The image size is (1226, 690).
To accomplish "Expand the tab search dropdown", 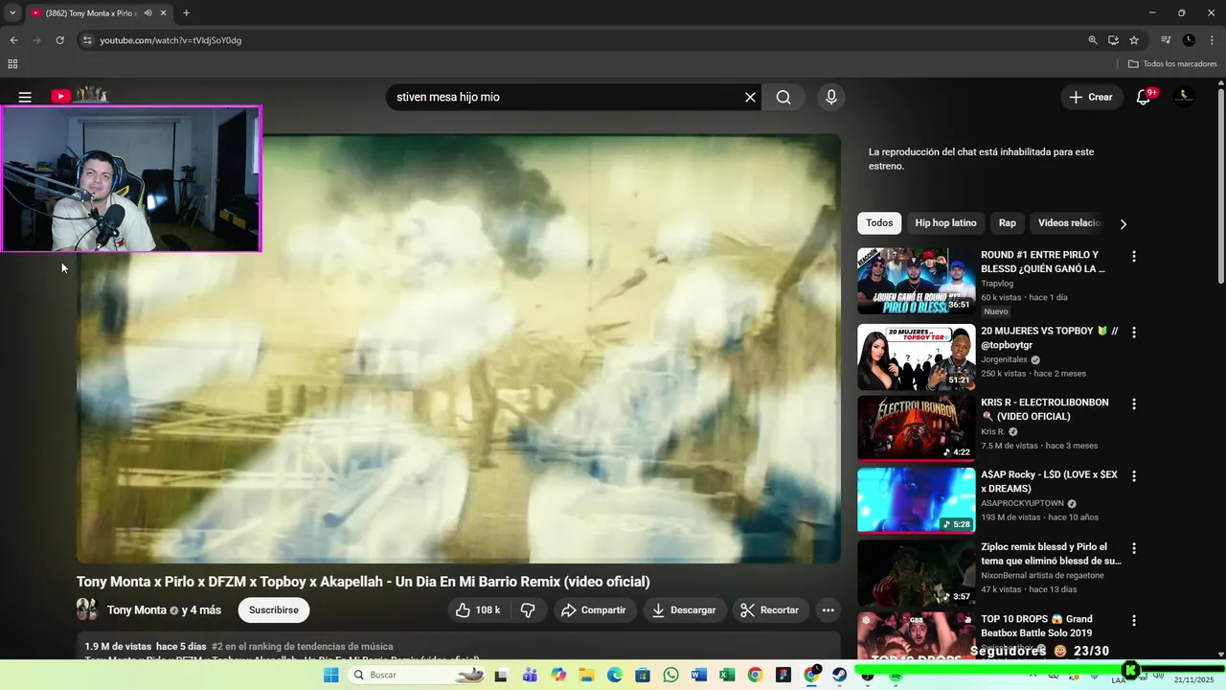I will tap(12, 13).
